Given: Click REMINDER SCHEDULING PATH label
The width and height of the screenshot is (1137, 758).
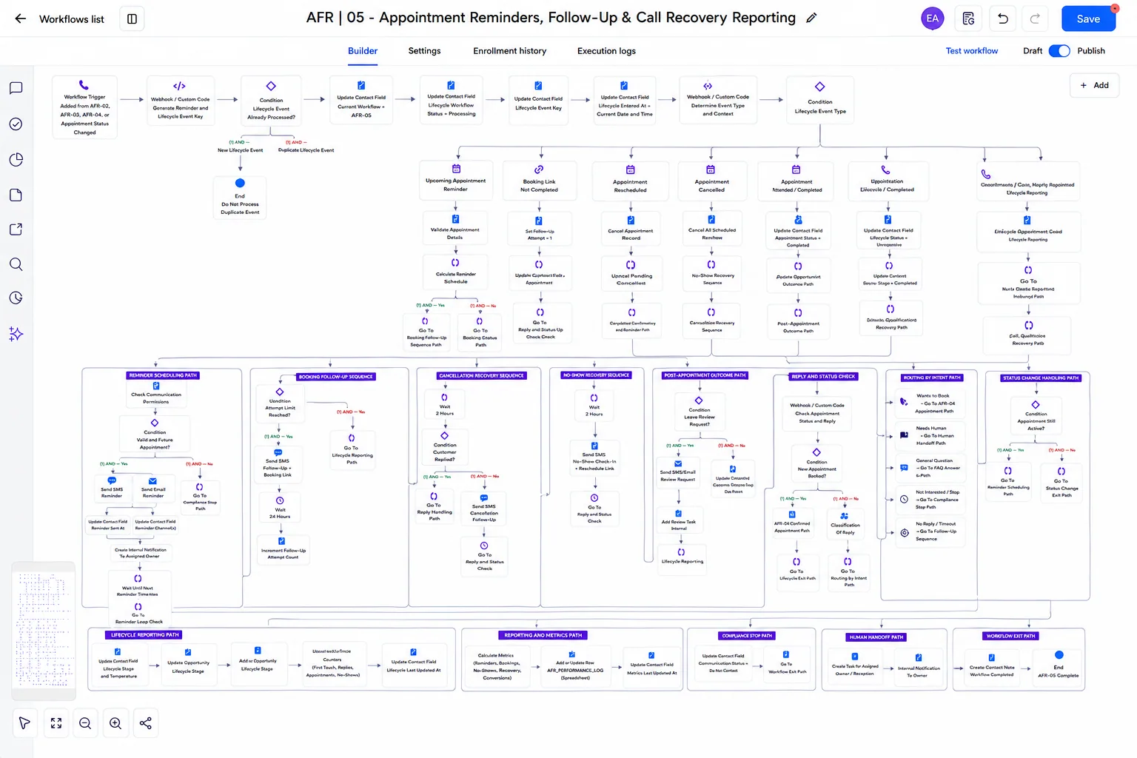Looking at the screenshot, I should pos(163,375).
